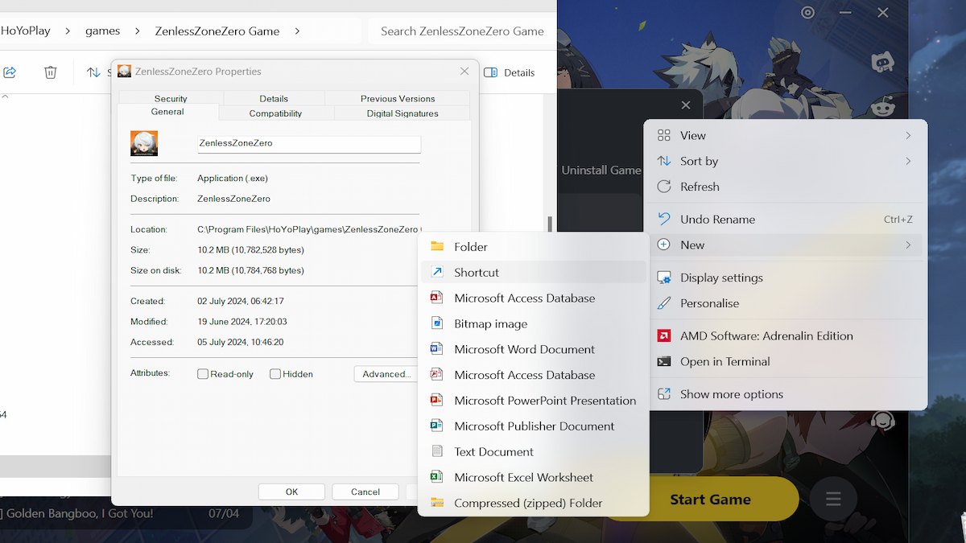Toggle the Details pane icon

489,72
